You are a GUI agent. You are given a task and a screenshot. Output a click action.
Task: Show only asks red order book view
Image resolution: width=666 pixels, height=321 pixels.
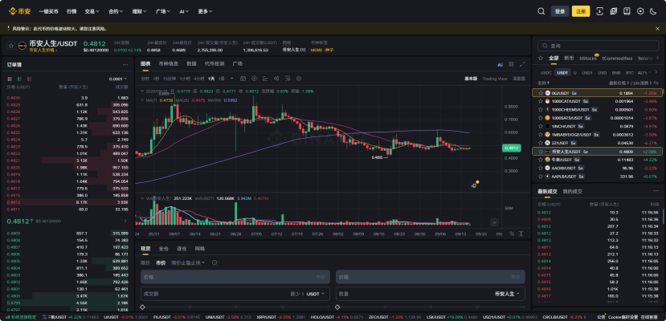(x=29, y=79)
